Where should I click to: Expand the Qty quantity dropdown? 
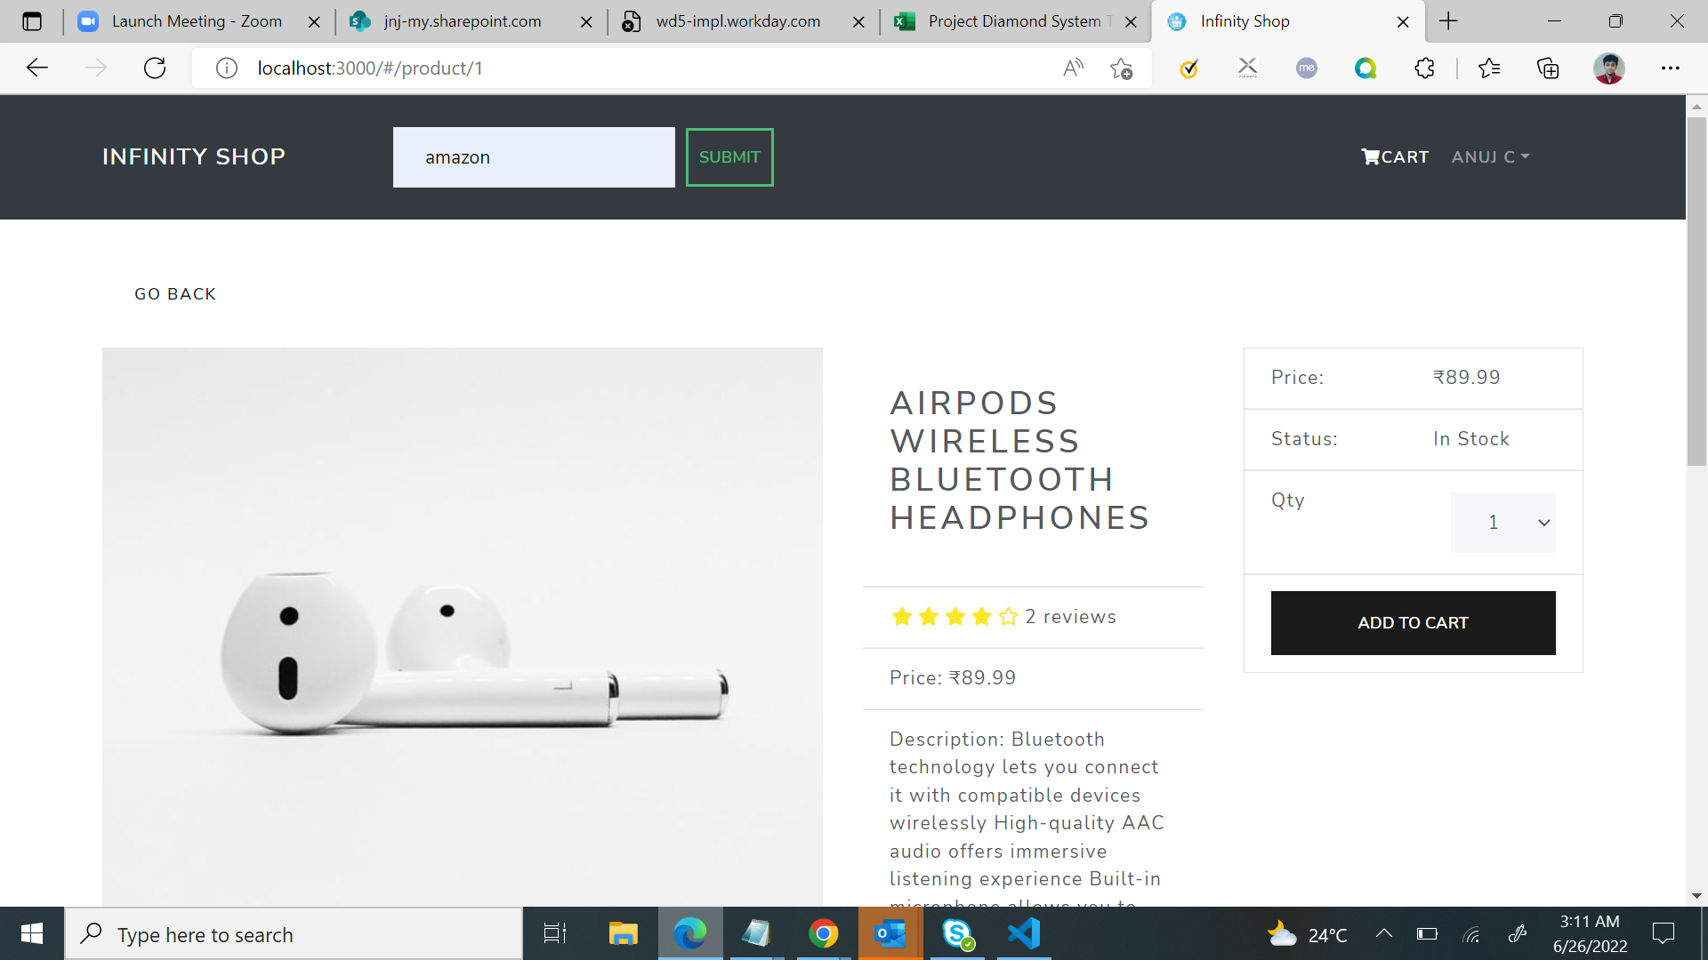tap(1503, 523)
